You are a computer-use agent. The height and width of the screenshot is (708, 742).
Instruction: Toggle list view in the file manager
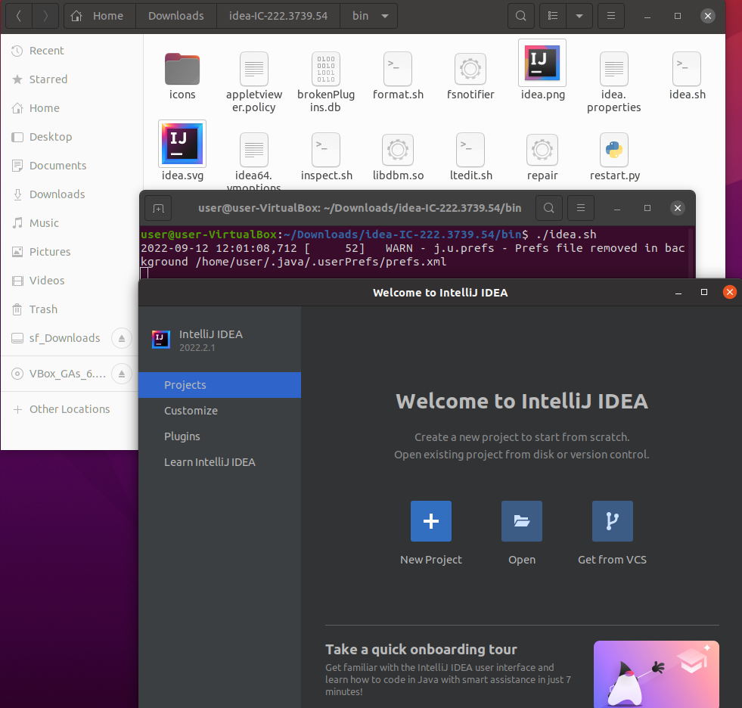tap(553, 16)
